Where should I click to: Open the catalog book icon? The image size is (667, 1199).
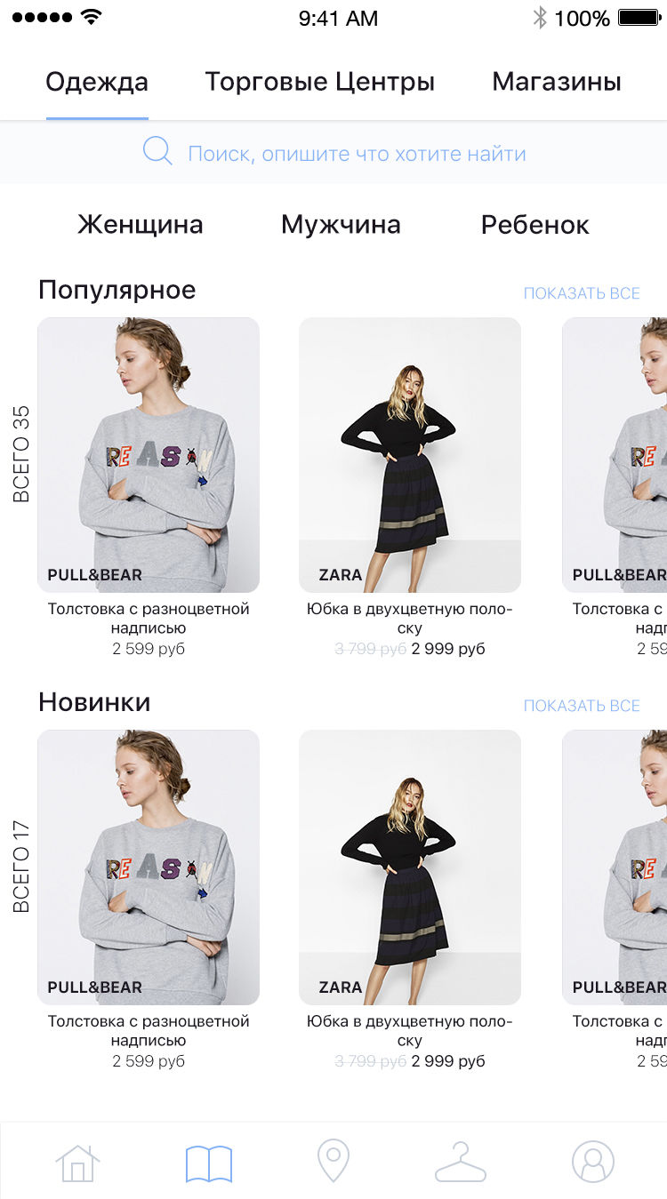click(x=209, y=1163)
